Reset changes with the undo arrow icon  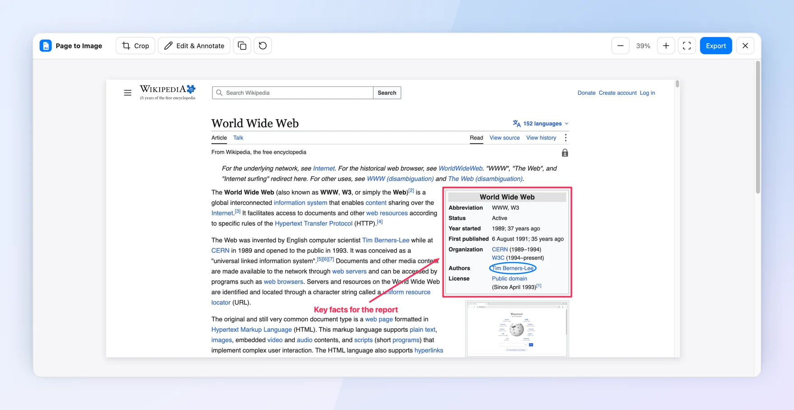(x=263, y=46)
